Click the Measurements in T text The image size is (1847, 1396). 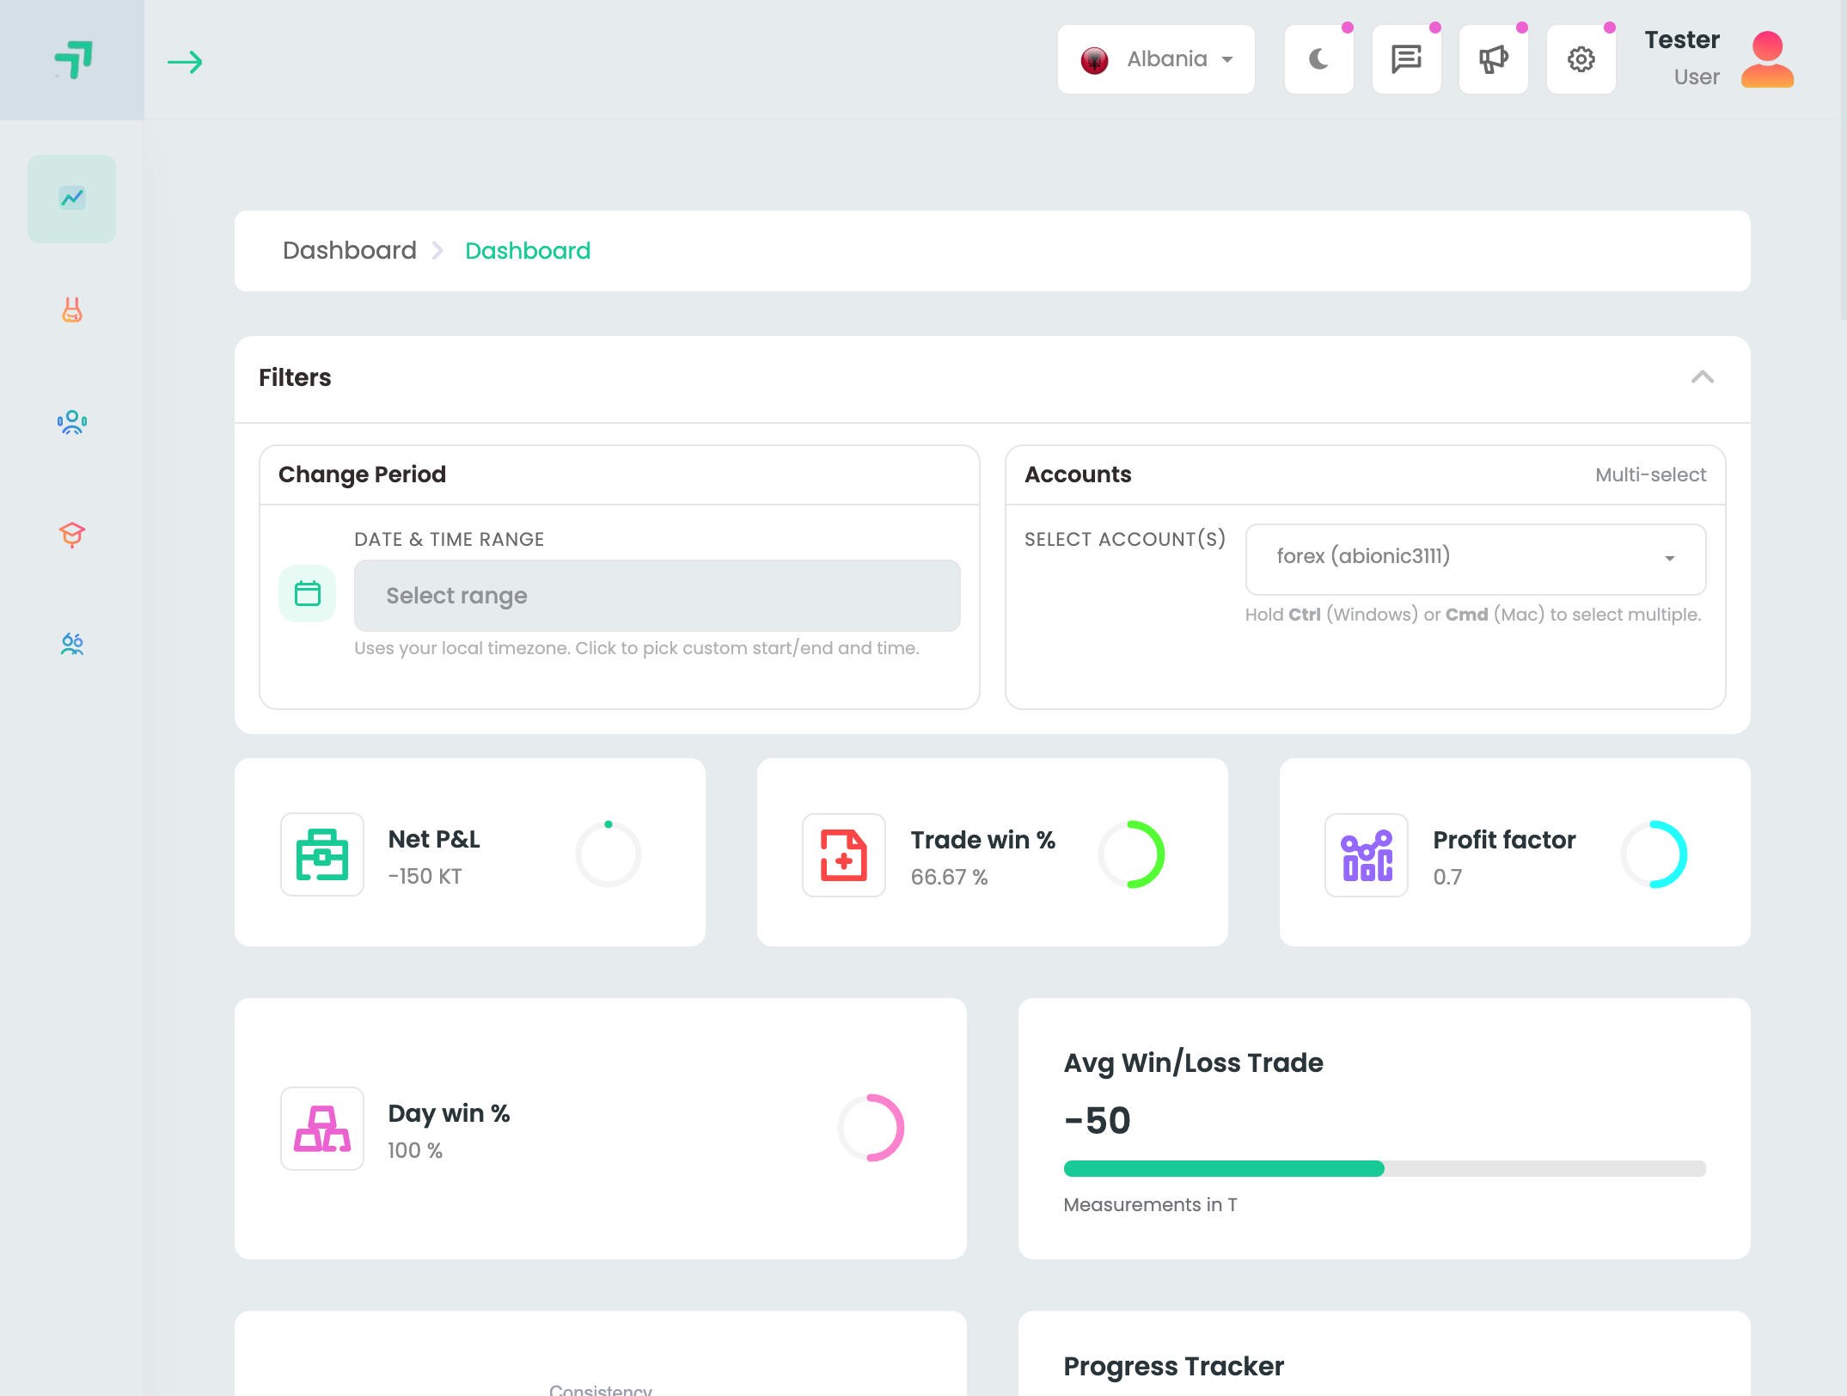(x=1150, y=1204)
